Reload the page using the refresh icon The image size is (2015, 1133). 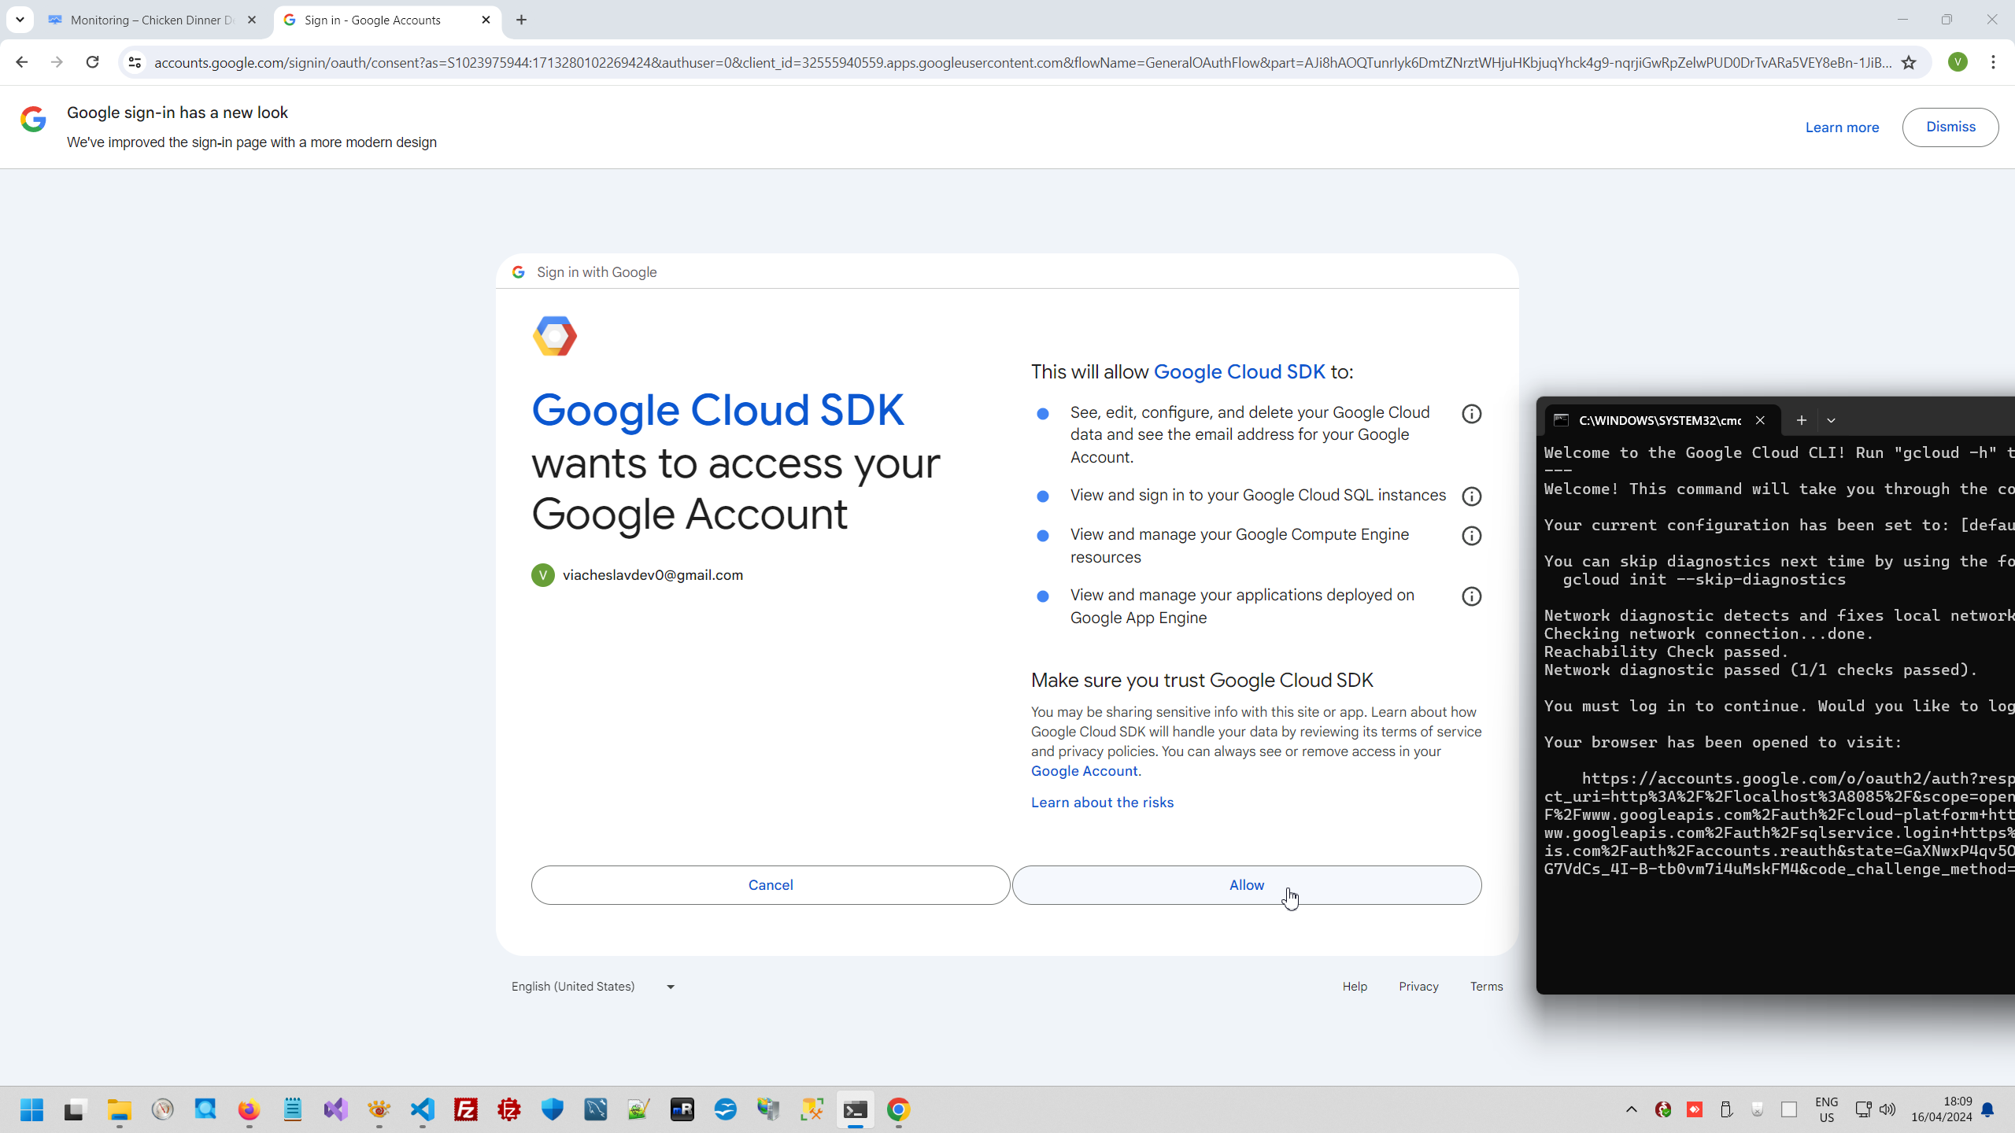coord(93,62)
